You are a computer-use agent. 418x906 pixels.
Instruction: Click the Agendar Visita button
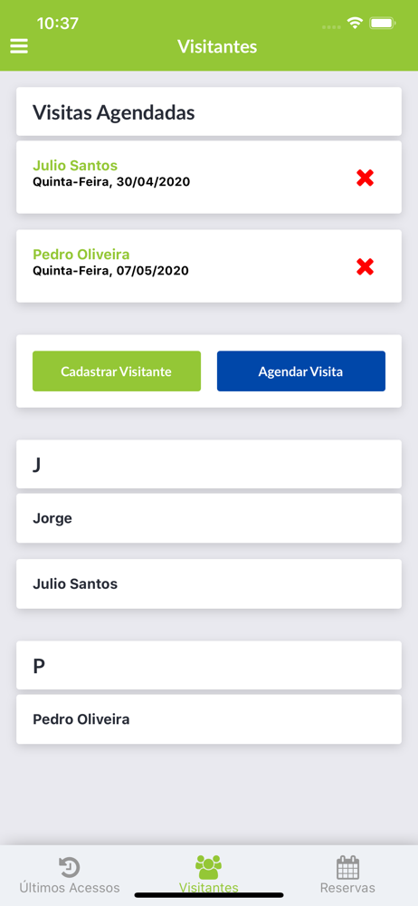point(300,371)
